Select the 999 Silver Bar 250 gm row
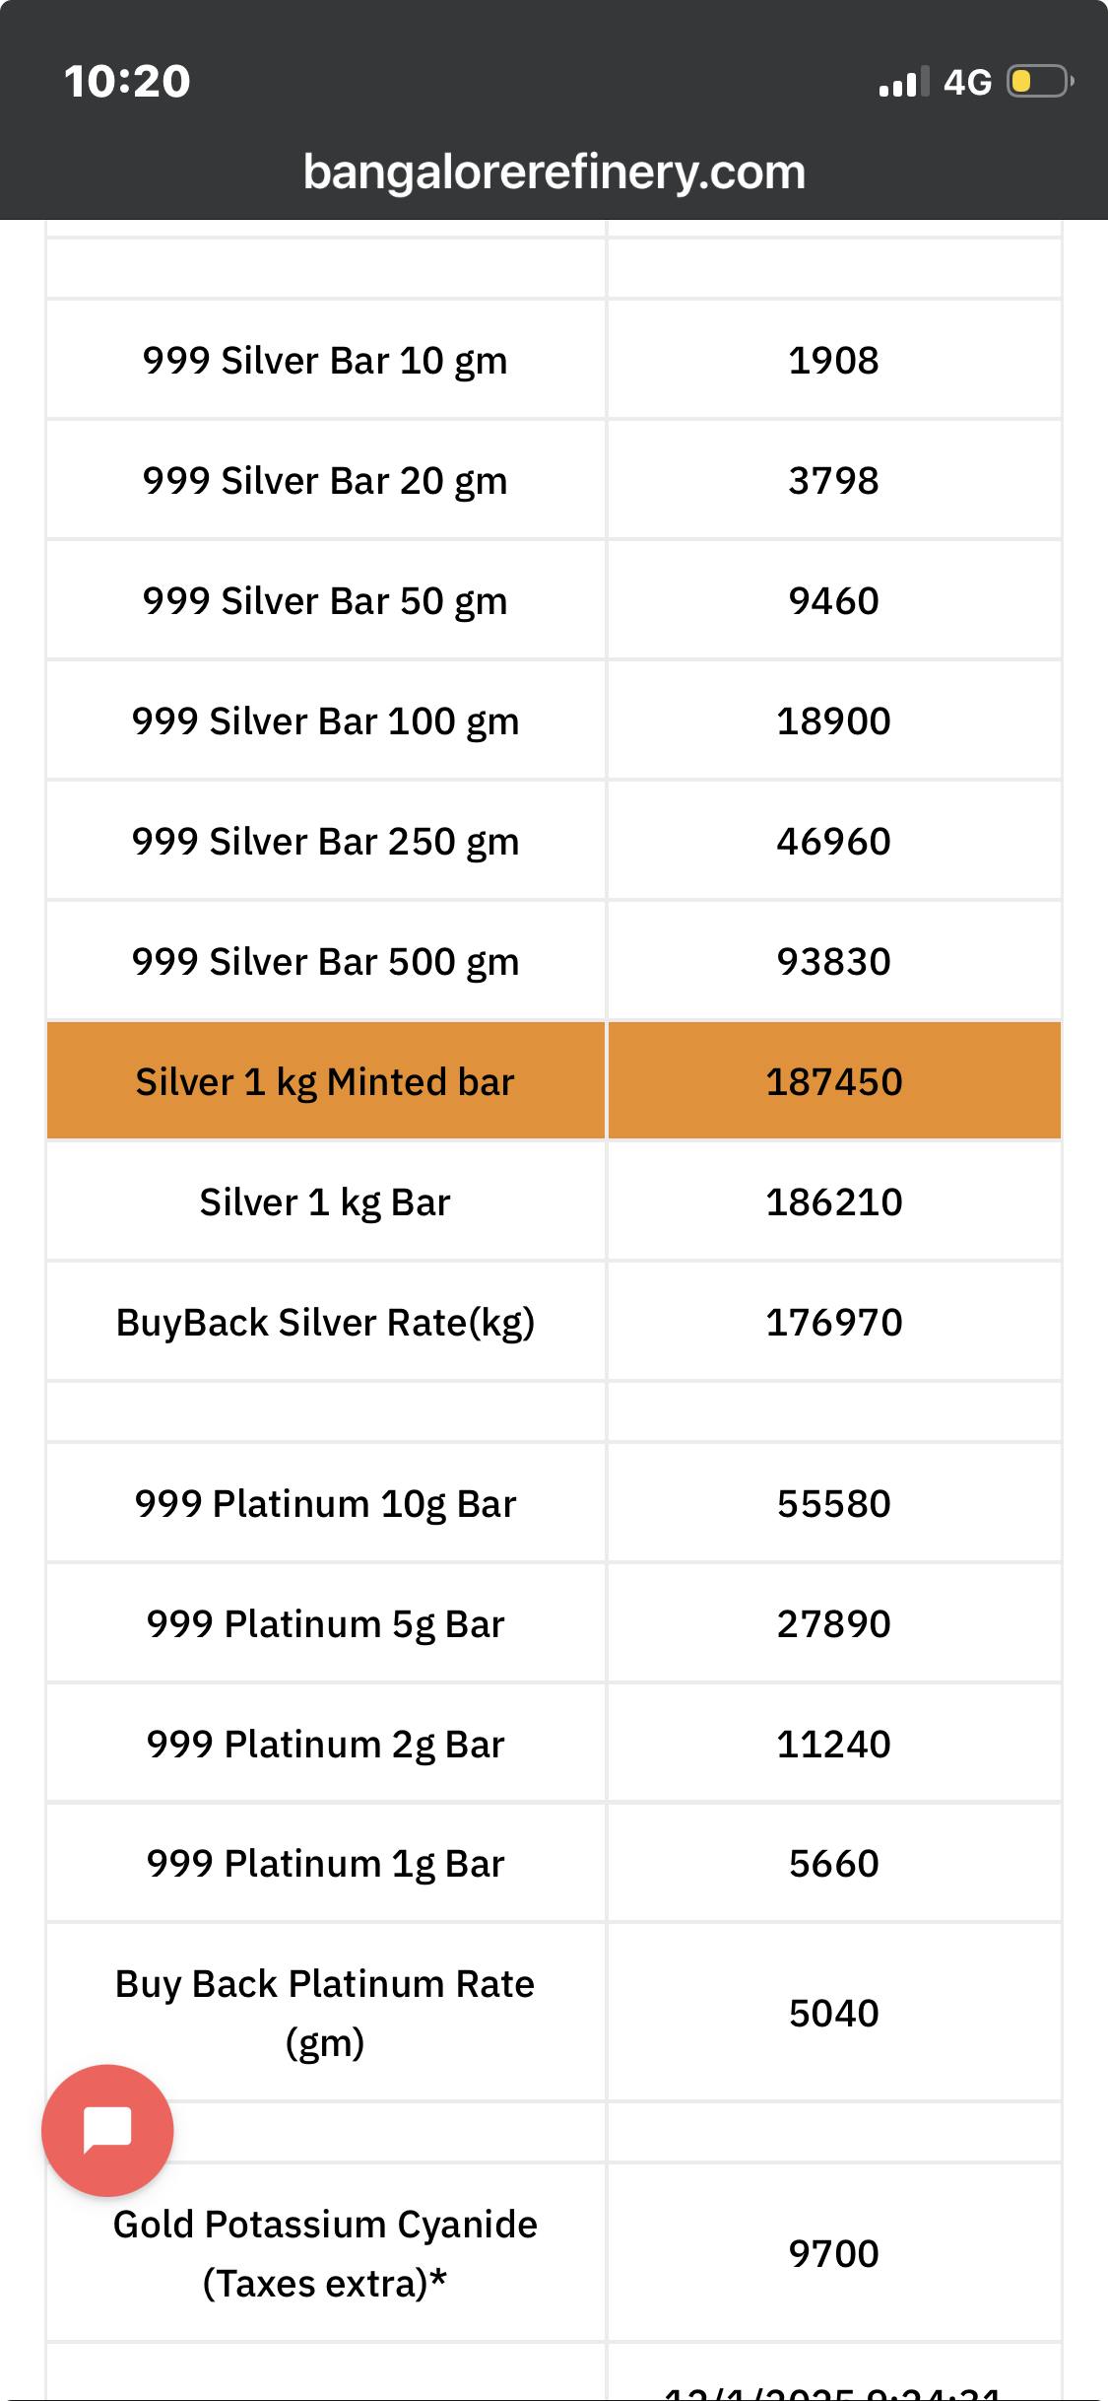Viewport: 1108px width, 2401px height. [x=325, y=842]
